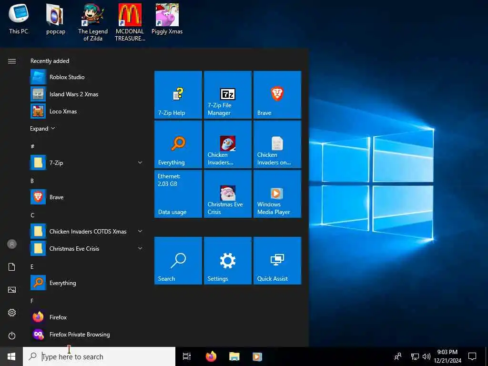
Task: Open the user account icon in Start sidebar
Action: pyautogui.click(x=12, y=244)
